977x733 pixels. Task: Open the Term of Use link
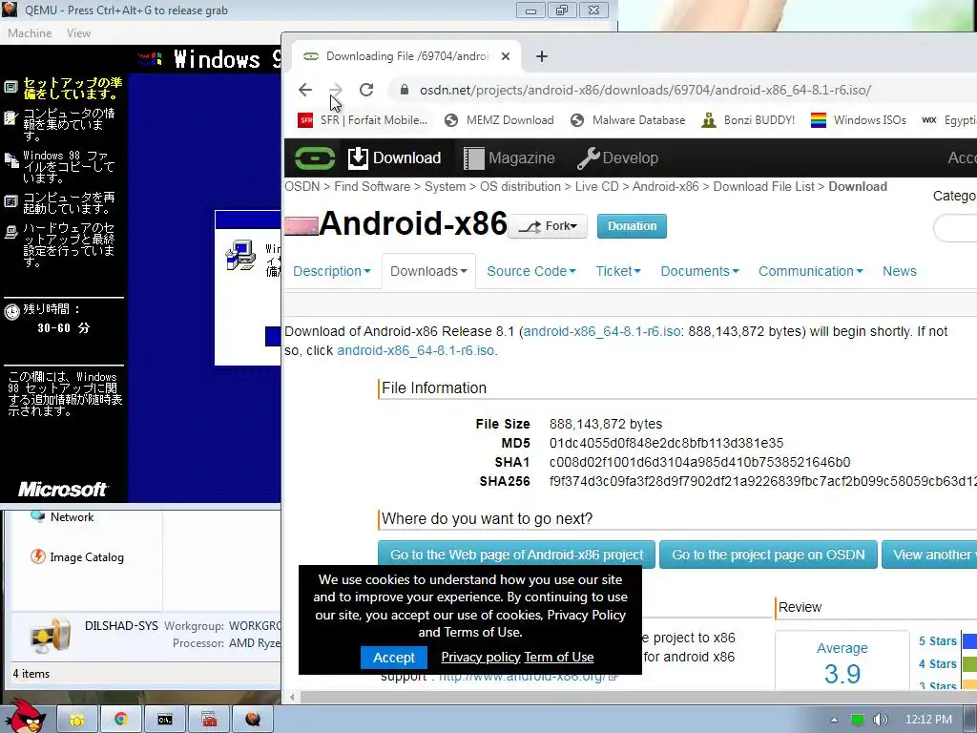point(559,657)
